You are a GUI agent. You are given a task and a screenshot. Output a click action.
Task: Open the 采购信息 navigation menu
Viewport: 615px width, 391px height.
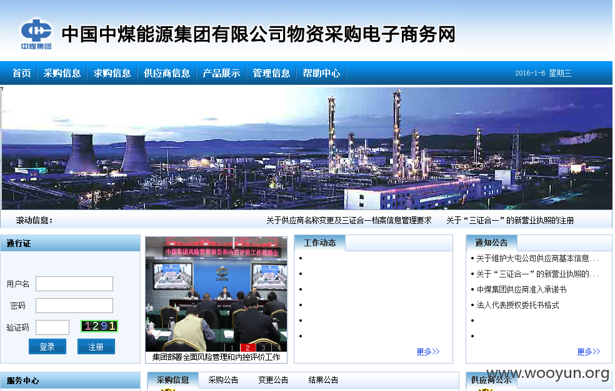[x=62, y=73]
